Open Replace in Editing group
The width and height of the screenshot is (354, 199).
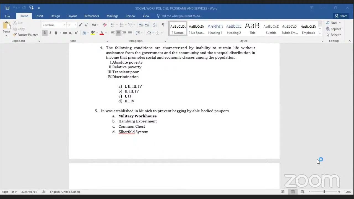pyautogui.click(x=334, y=29)
